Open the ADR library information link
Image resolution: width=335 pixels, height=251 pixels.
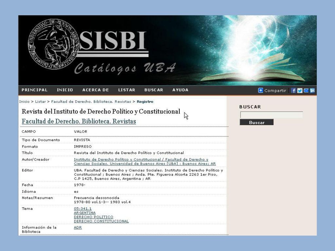pos(78,227)
